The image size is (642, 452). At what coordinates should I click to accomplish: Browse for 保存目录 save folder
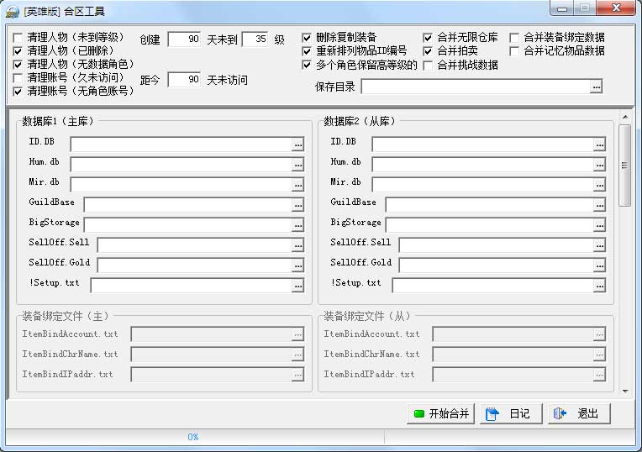[596, 87]
